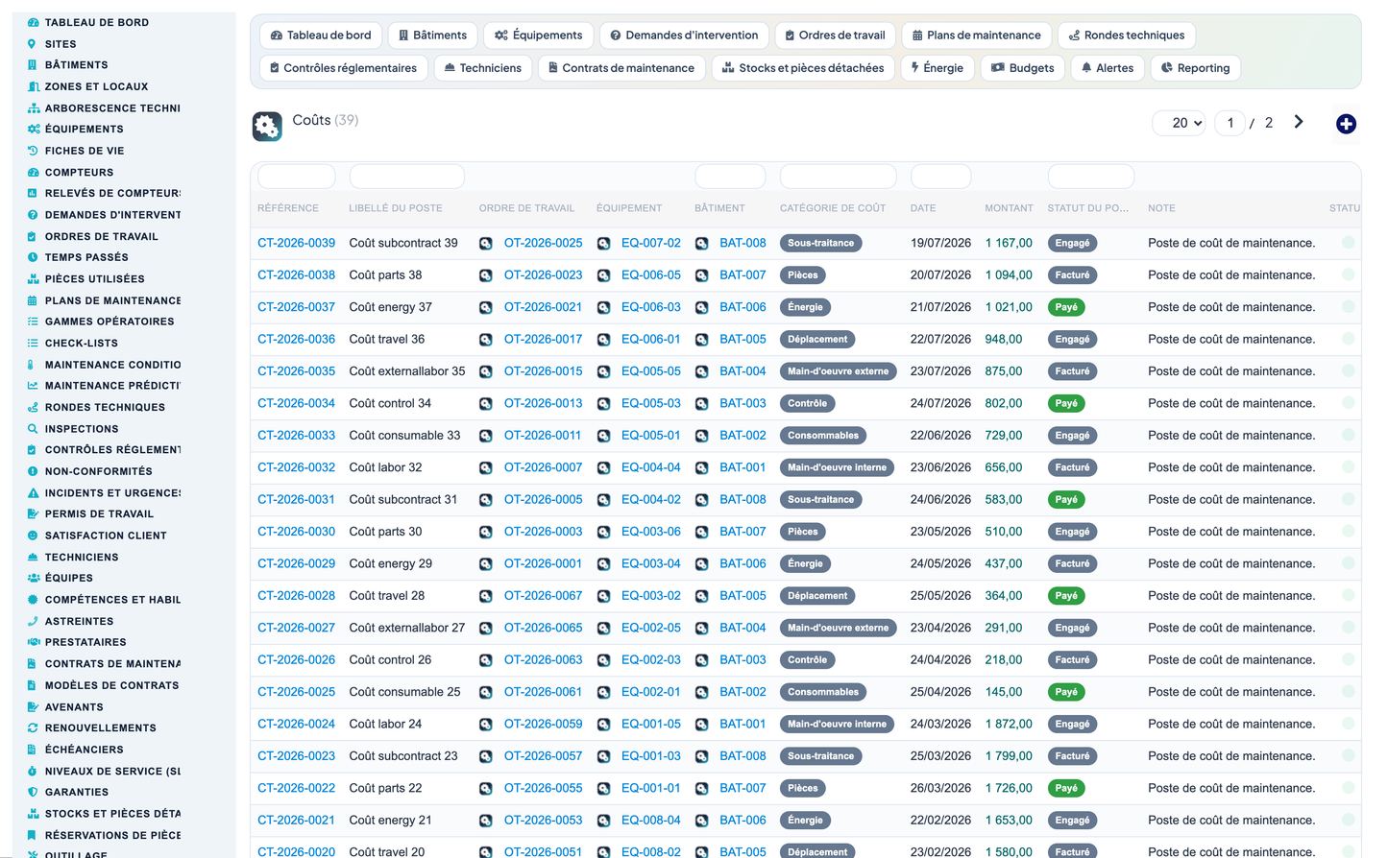Toggle status dot for CT-2026-0035 row
Viewport: 1388px width, 858px height.
(x=1349, y=371)
